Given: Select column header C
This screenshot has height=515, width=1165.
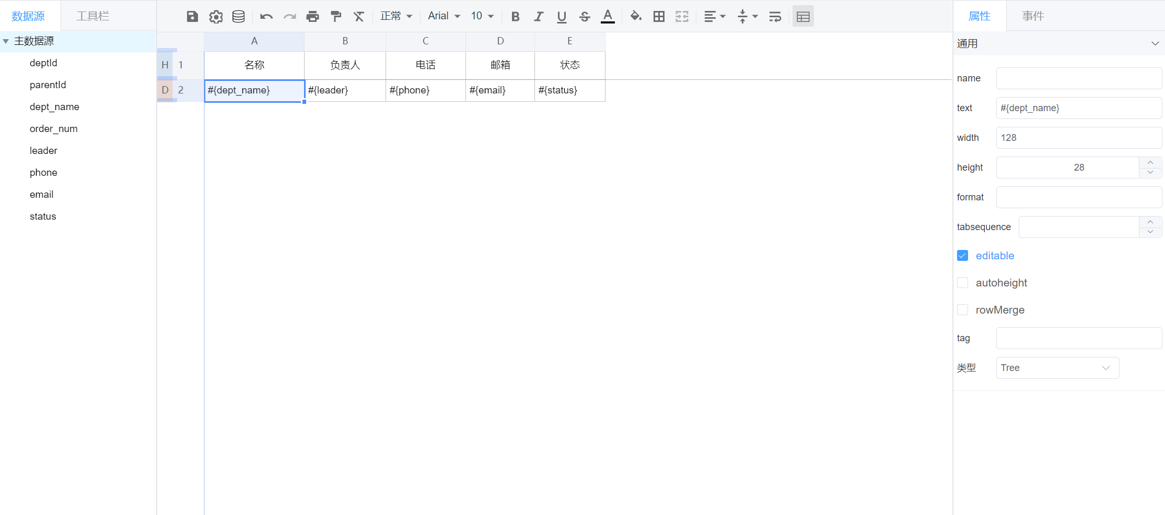Looking at the screenshot, I should point(426,41).
